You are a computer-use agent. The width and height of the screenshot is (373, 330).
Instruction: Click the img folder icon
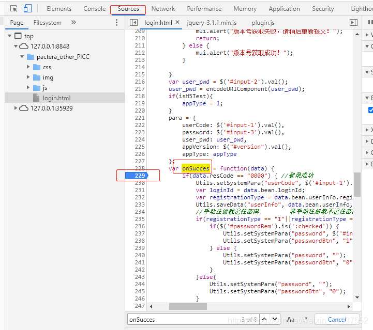point(37,77)
